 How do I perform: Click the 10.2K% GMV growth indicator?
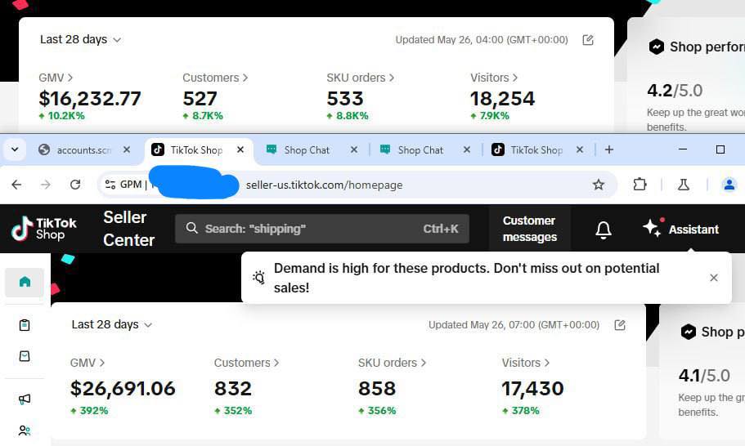click(x=62, y=116)
